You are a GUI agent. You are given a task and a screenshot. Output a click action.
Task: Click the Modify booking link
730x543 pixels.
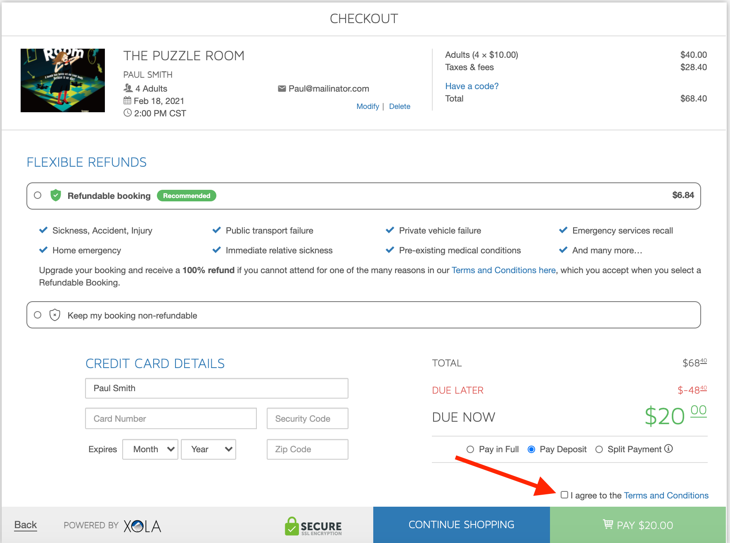coord(367,106)
